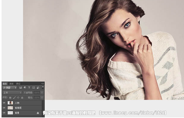Lock all padlock icon in lock row

click(x=22, y=98)
